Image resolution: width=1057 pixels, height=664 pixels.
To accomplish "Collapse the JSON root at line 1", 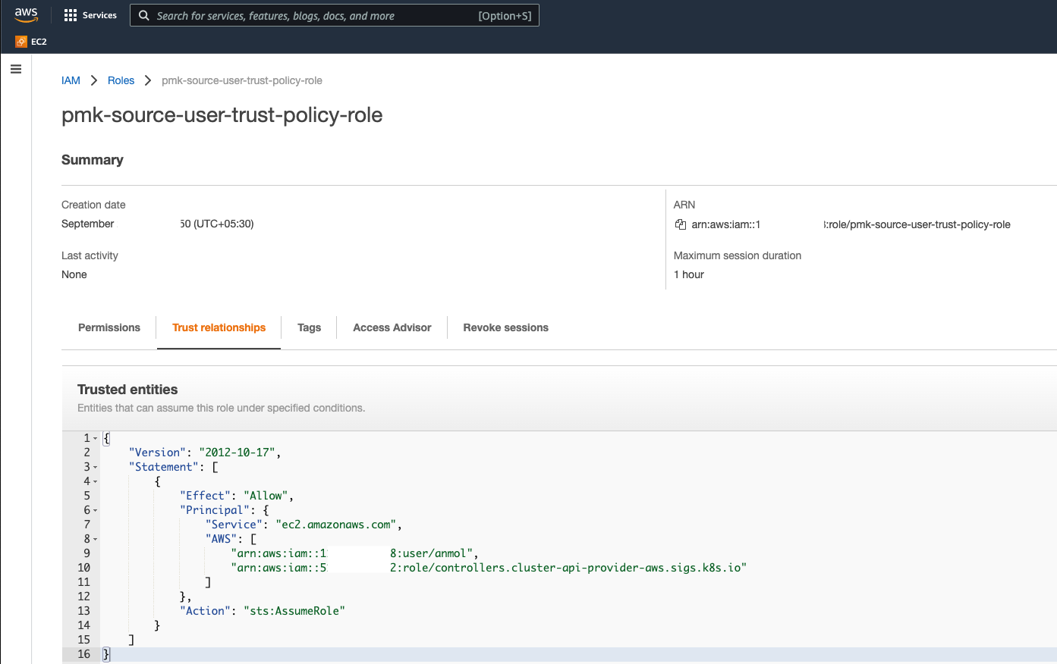I will click(x=96, y=439).
